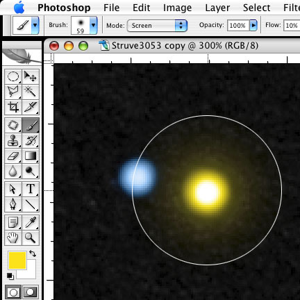
Task: Open the Image menu
Action: pyautogui.click(x=177, y=8)
